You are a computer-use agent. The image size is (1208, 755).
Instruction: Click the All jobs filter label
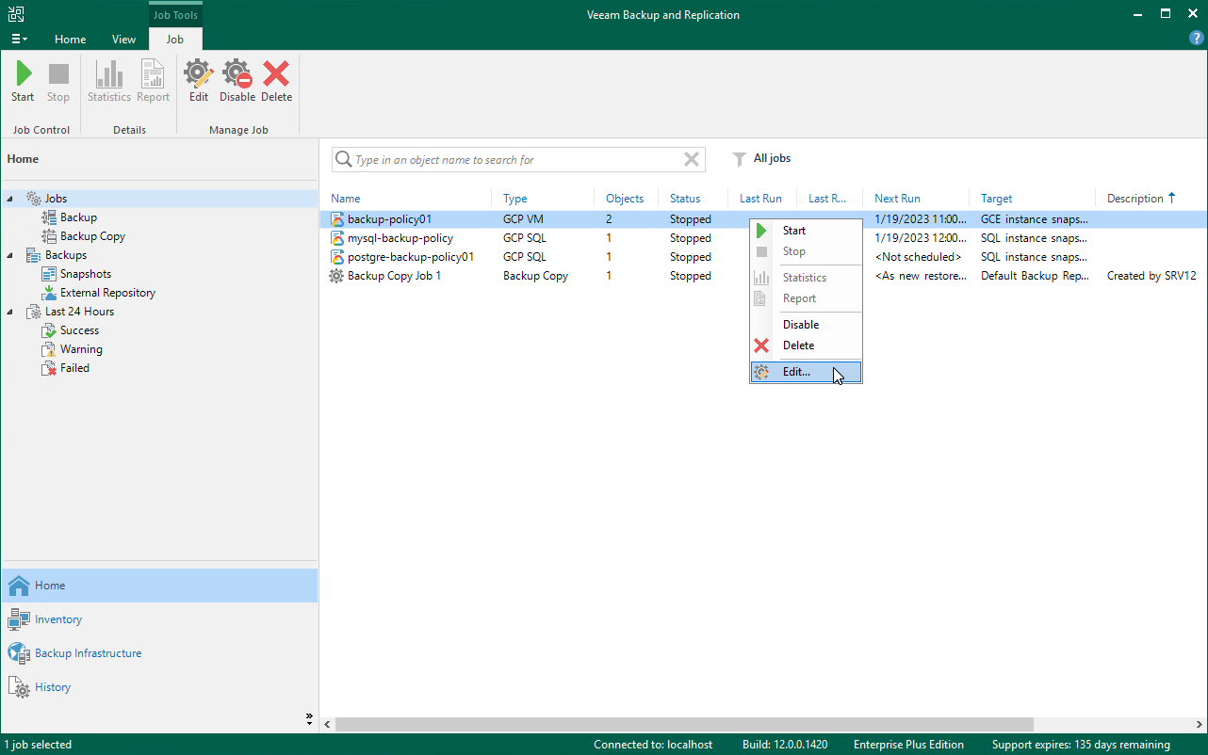(x=772, y=158)
